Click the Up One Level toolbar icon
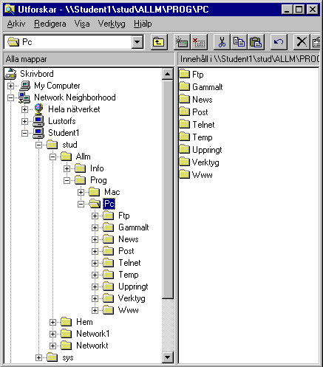Image resolution: width=323 pixels, height=367 pixels. [x=159, y=42]
